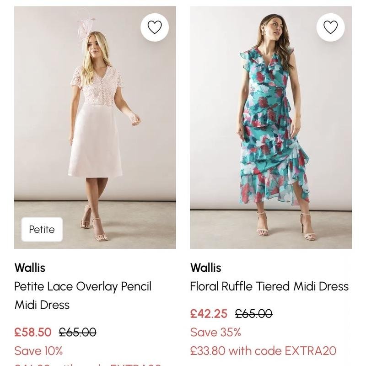Tap the heart on Floral Ruffle dress
The height and width of the screenshot is (366, 366).
pyautogui.click(x=330, y=27)
